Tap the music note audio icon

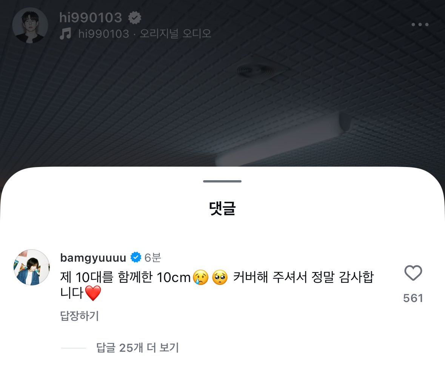pyautogui.click(x=66, y=34)
